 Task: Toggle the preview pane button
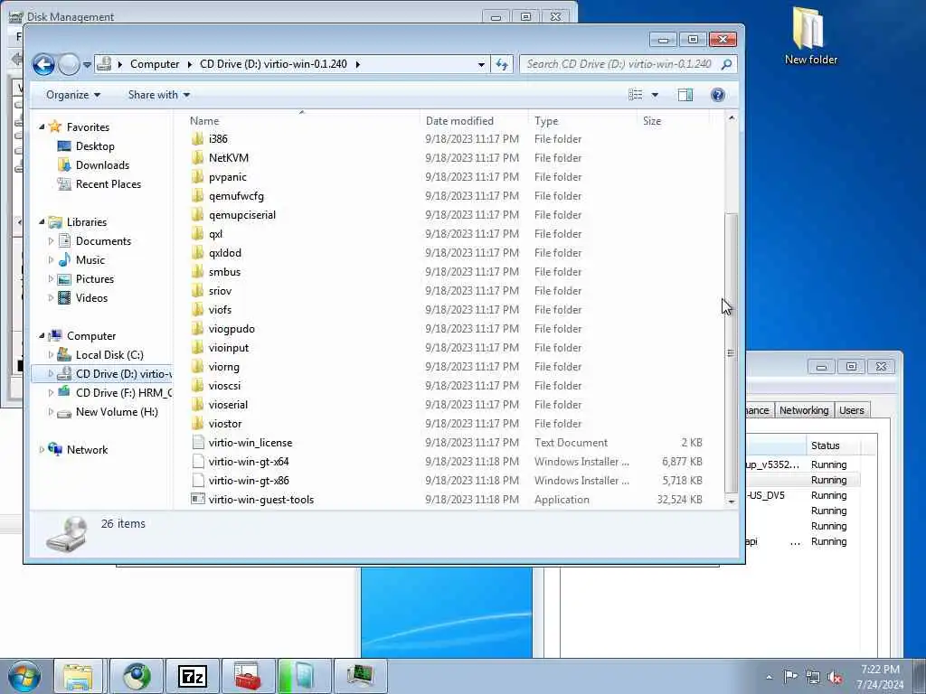pos(685,95)
